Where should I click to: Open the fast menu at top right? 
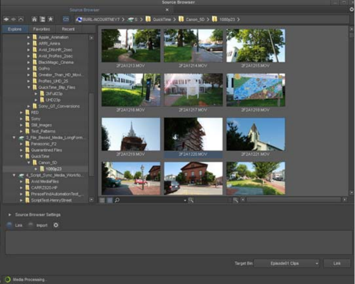point(352,9)
